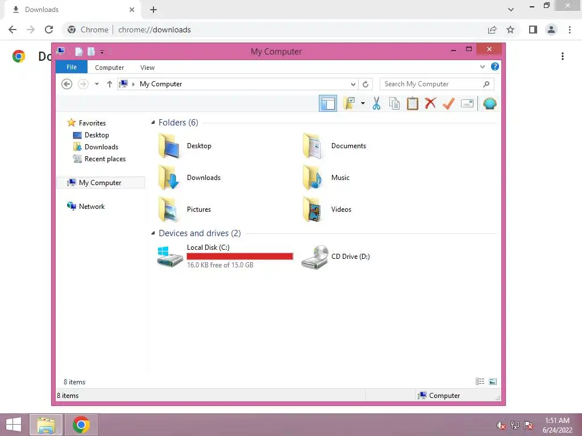This screenshot has height=436, width=582.
Task: Select the Documents folder icon
Action: (313, 146)
